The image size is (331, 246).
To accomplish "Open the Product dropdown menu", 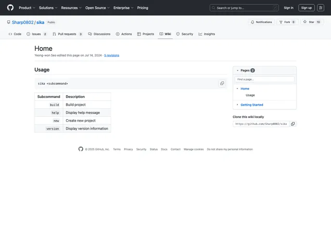I will click(27, 8).
